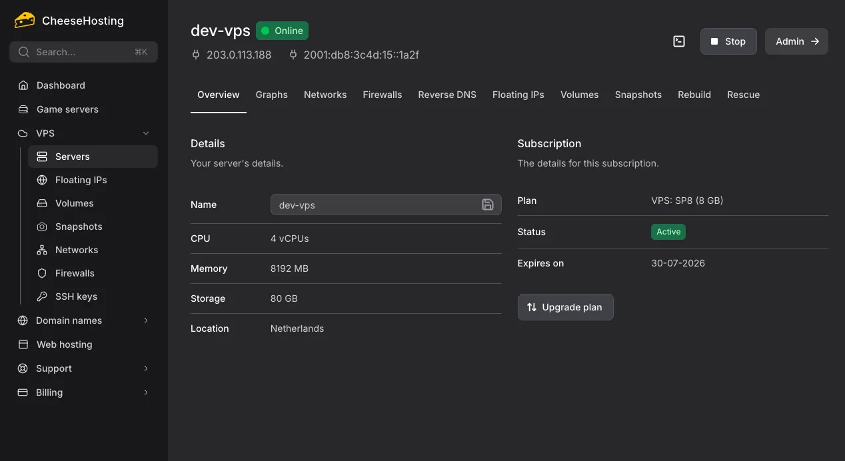Click the expiry date 30-07-2026

[678, 263]
